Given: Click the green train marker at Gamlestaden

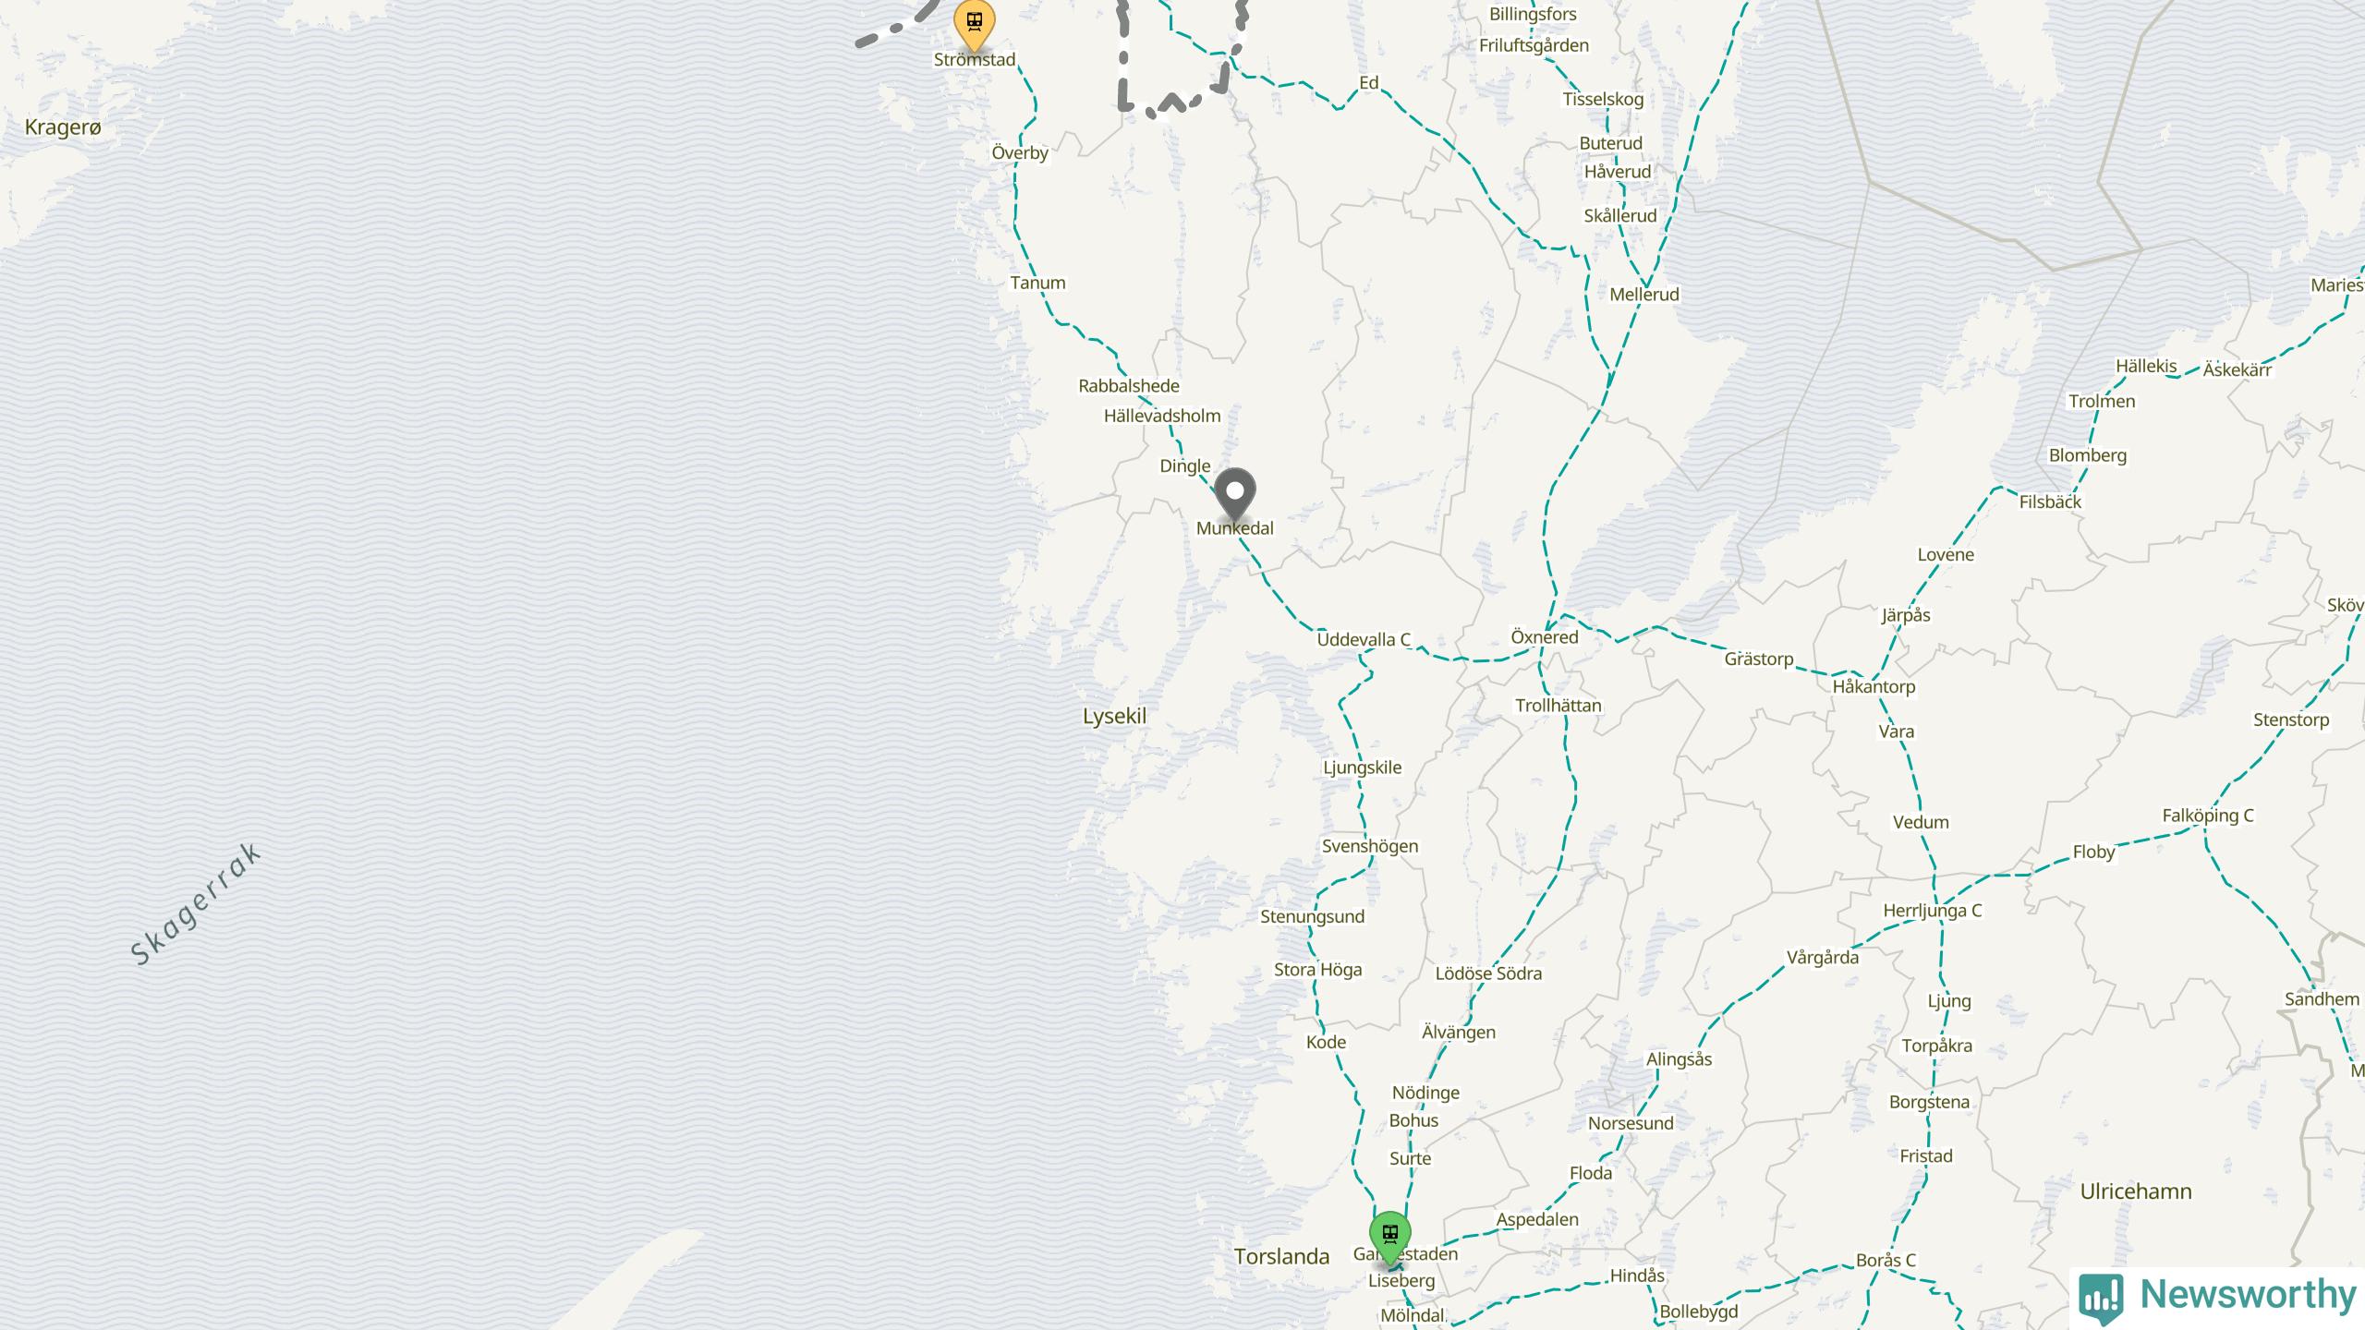Looking at the screenshot, I should pyautogui.click(x=1389, y=1237).
